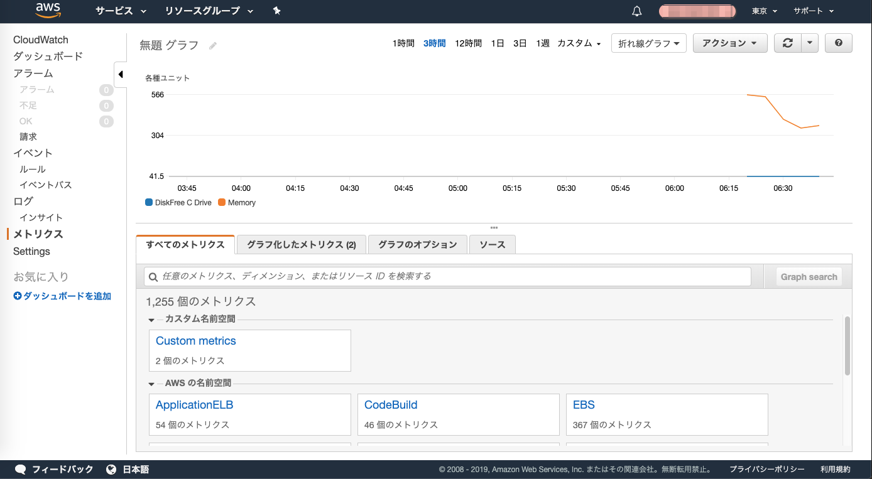Click the magnifier icon in the metrics search bar
The height and width of the screenshot is (479, 872).
153,276
